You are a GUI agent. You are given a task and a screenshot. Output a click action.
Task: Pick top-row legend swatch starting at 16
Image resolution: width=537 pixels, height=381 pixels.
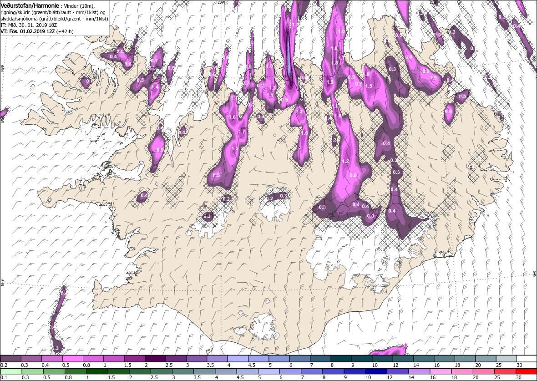coord(444,358)
